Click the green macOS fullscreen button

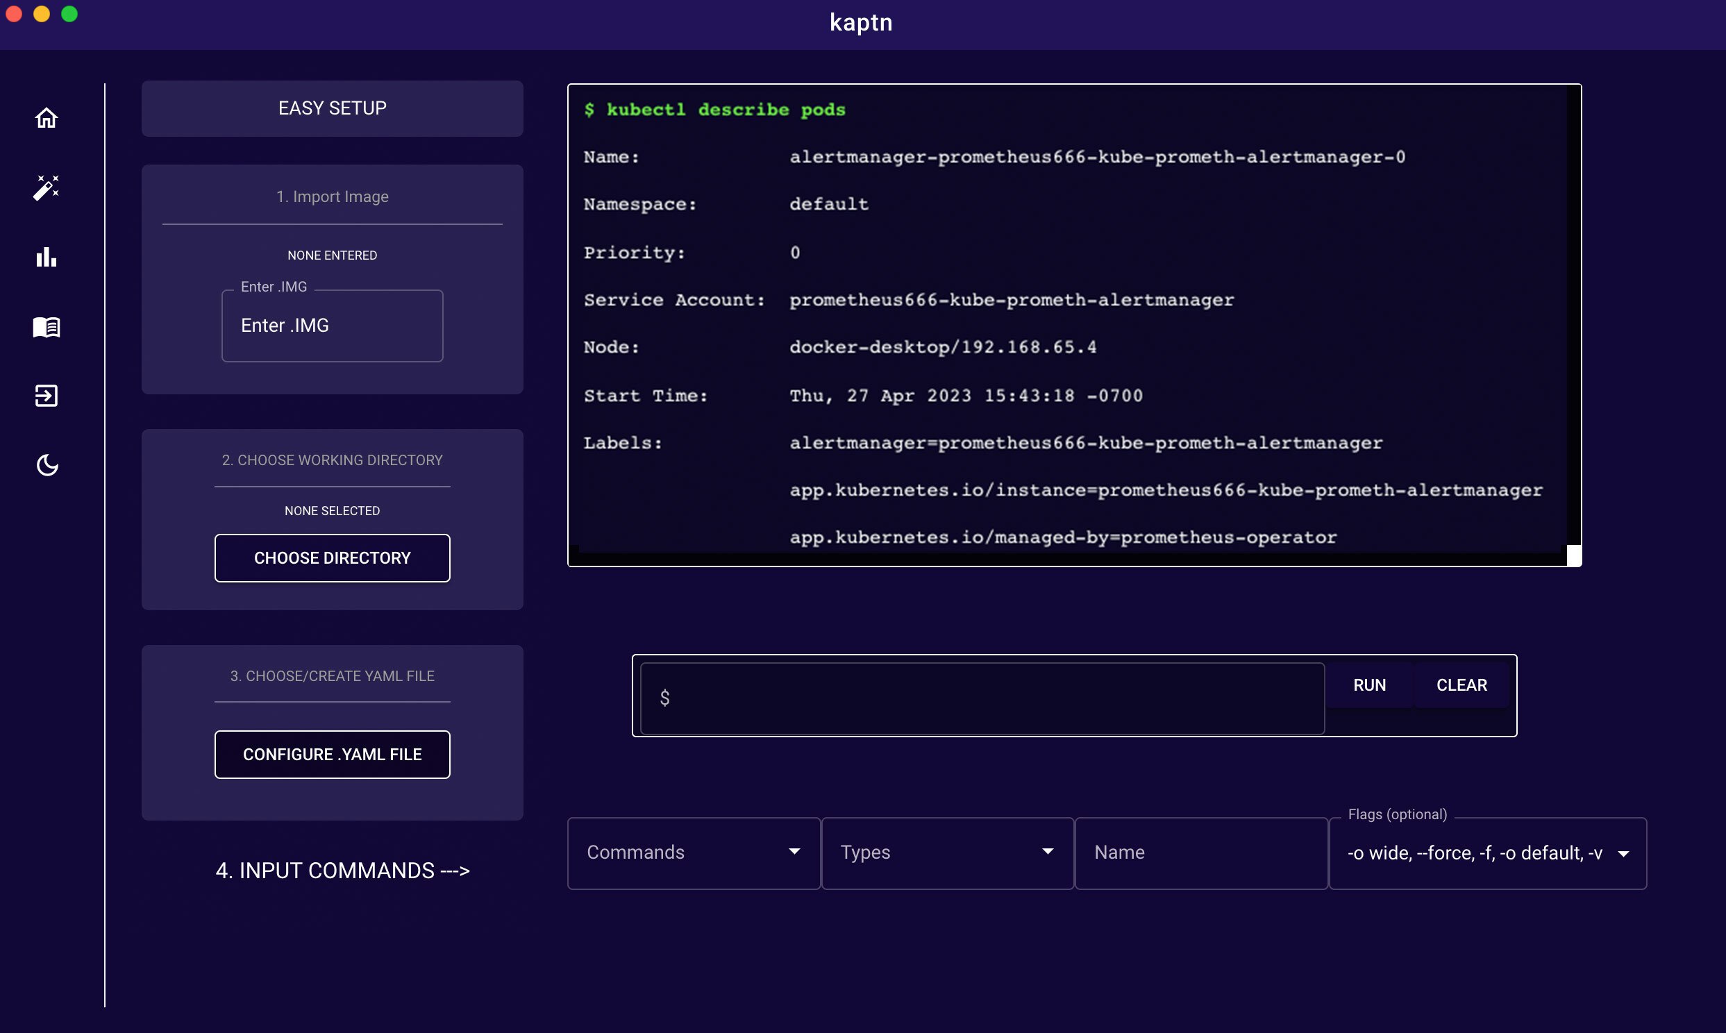tap(69, 14)
